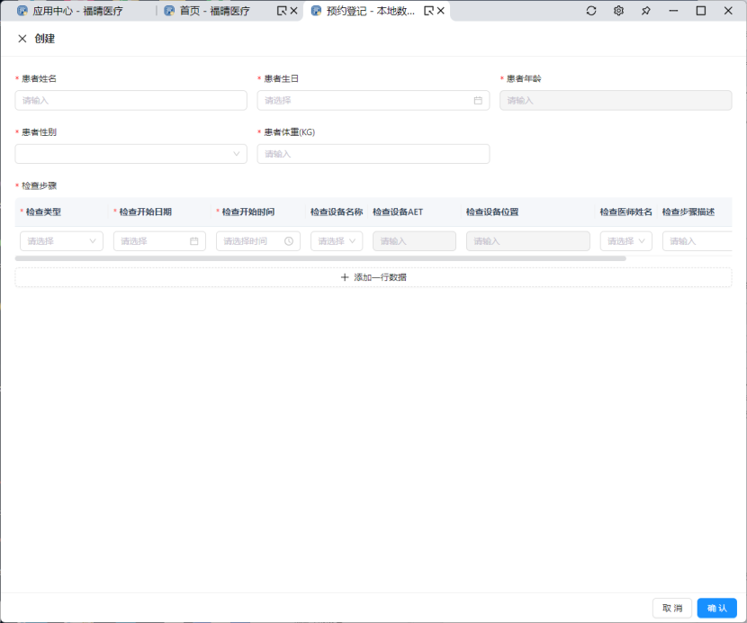Click the 确认 button
The image size is (747, 623).
(716, 609)
